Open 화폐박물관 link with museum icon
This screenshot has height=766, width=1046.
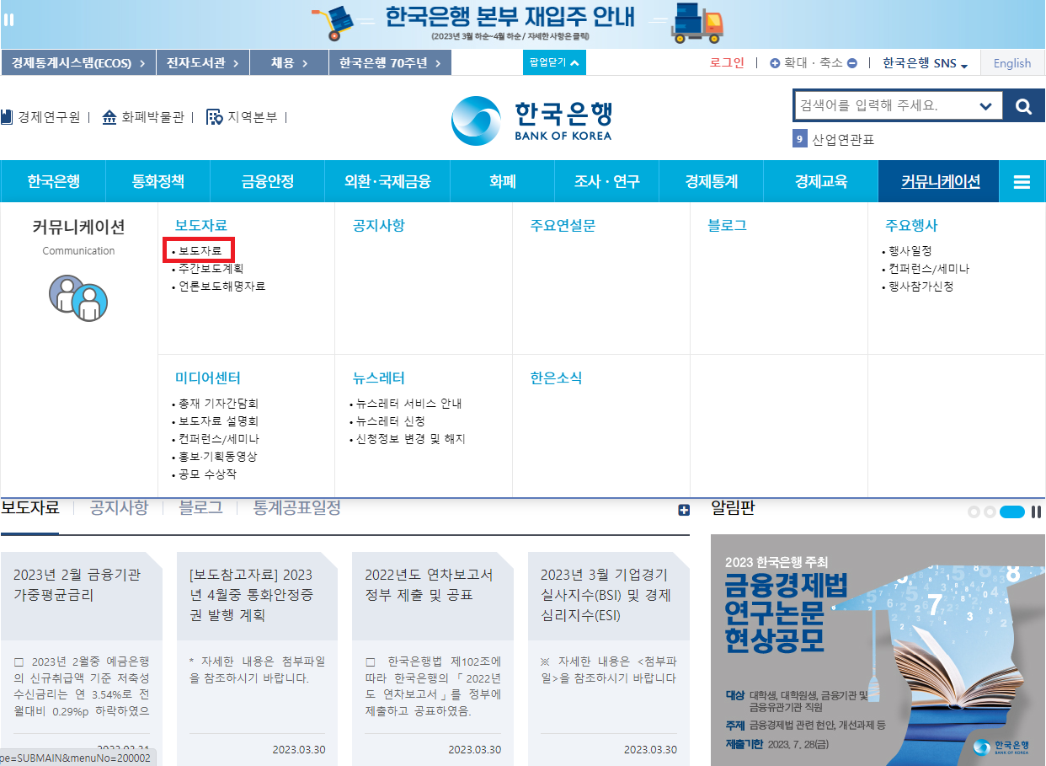[x=142, y=117]
